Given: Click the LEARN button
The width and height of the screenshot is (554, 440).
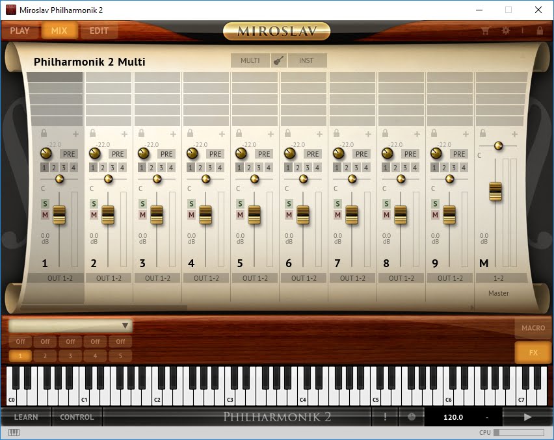Looking at the screenshot, I should pos(26,417).
